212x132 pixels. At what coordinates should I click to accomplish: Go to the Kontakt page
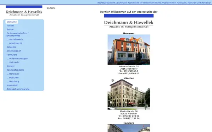click(x=11, y=66)
